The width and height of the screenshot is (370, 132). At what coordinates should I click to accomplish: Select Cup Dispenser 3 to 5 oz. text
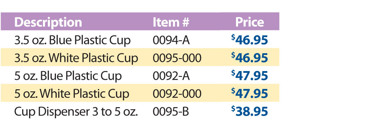point(76,112)
